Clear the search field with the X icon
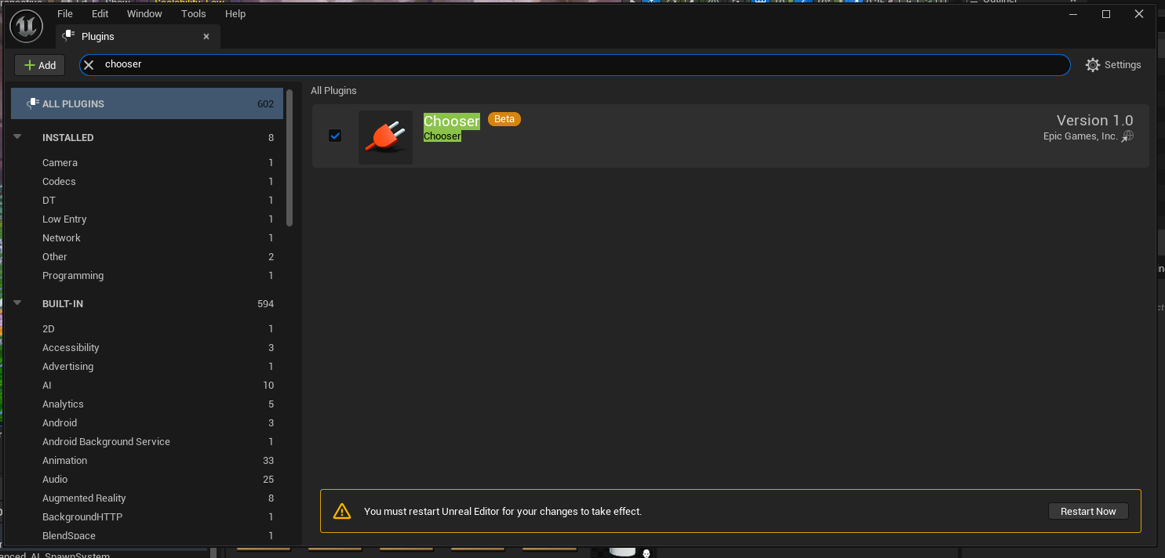 pyautogui.click(x=89, y=65)
